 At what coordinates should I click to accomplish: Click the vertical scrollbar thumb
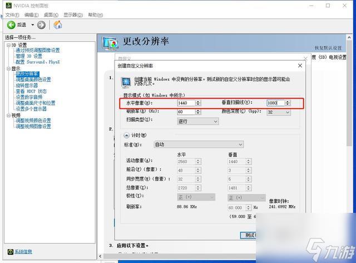[349, 93]
